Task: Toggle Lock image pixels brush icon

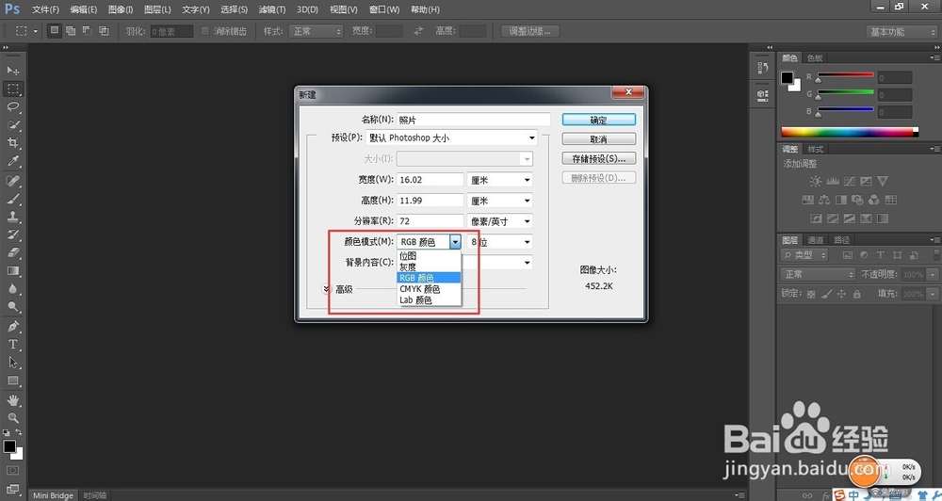Action: click(827, 294)
